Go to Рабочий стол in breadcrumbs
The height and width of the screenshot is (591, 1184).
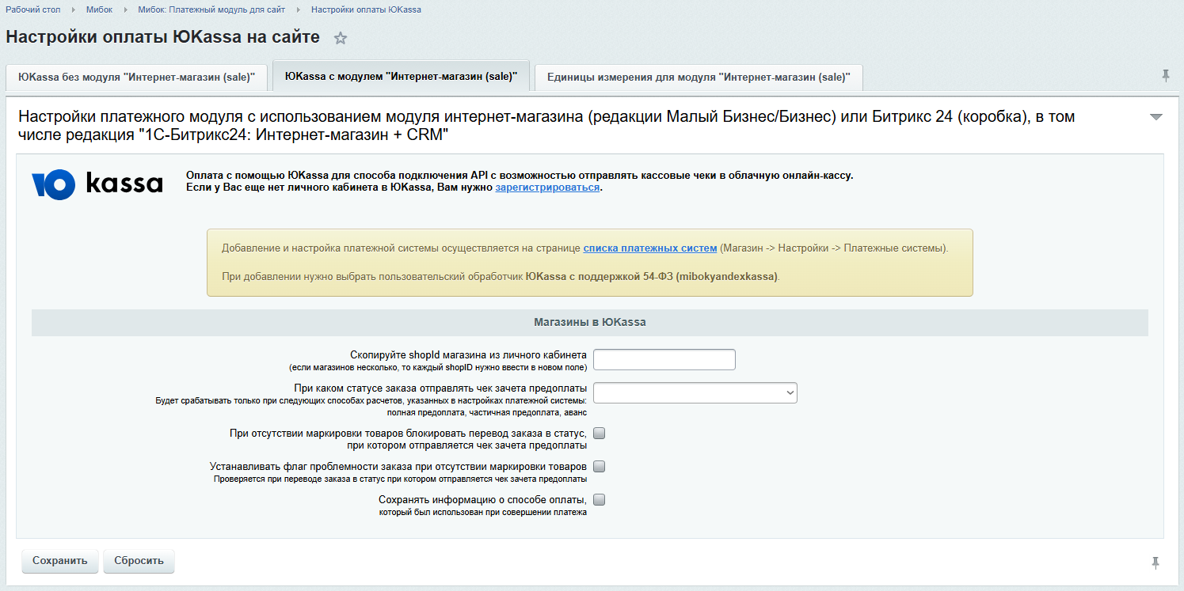click(33, 9)
